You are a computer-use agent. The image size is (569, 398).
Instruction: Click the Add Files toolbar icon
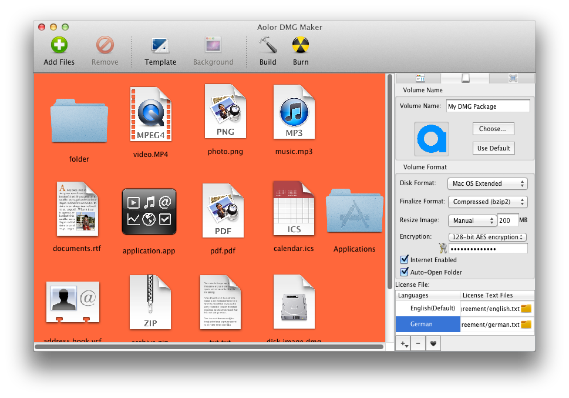coord(59,46)
